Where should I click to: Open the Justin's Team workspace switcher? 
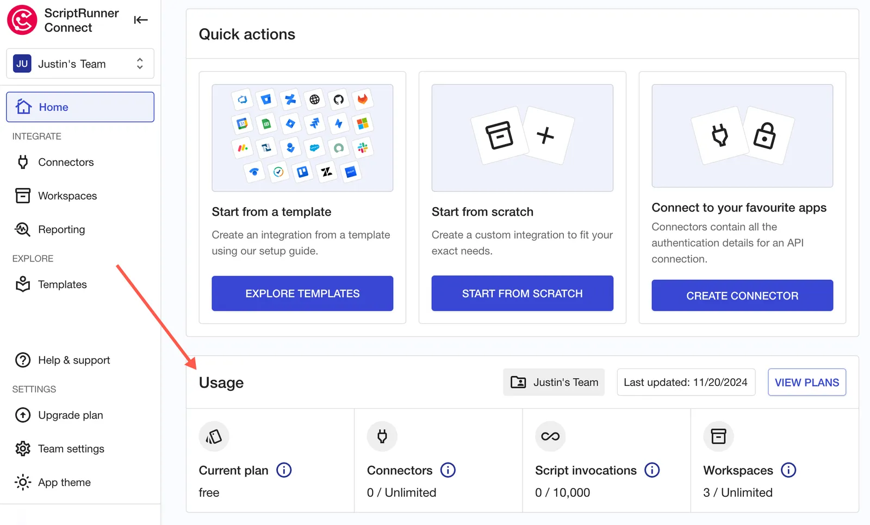pyautogui.click(x=80, y=64)
